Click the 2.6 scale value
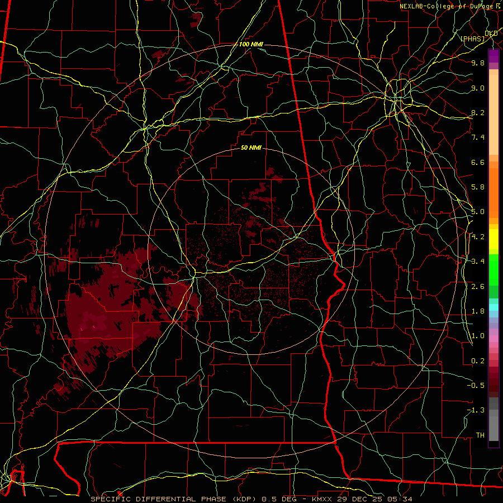Viewport: 503px width, 503px height. click(478, 287)
